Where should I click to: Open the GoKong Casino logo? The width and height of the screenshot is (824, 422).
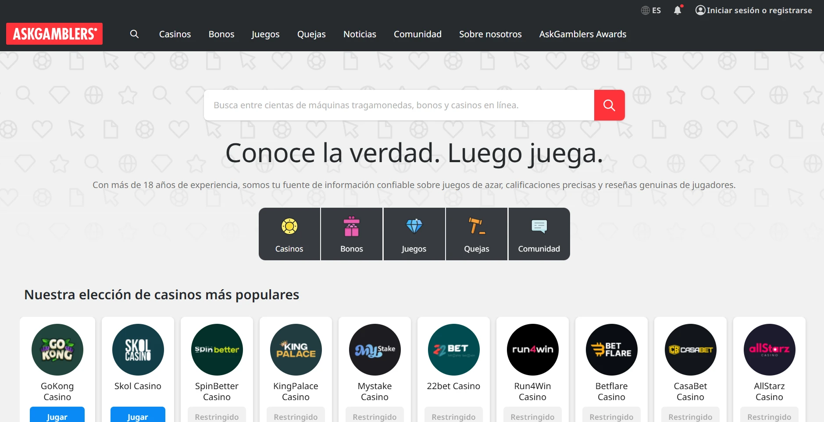point(57,350)
